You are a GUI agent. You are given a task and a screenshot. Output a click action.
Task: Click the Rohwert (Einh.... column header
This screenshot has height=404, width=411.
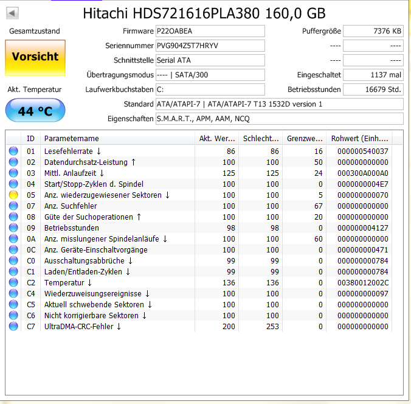coord(359,139)
